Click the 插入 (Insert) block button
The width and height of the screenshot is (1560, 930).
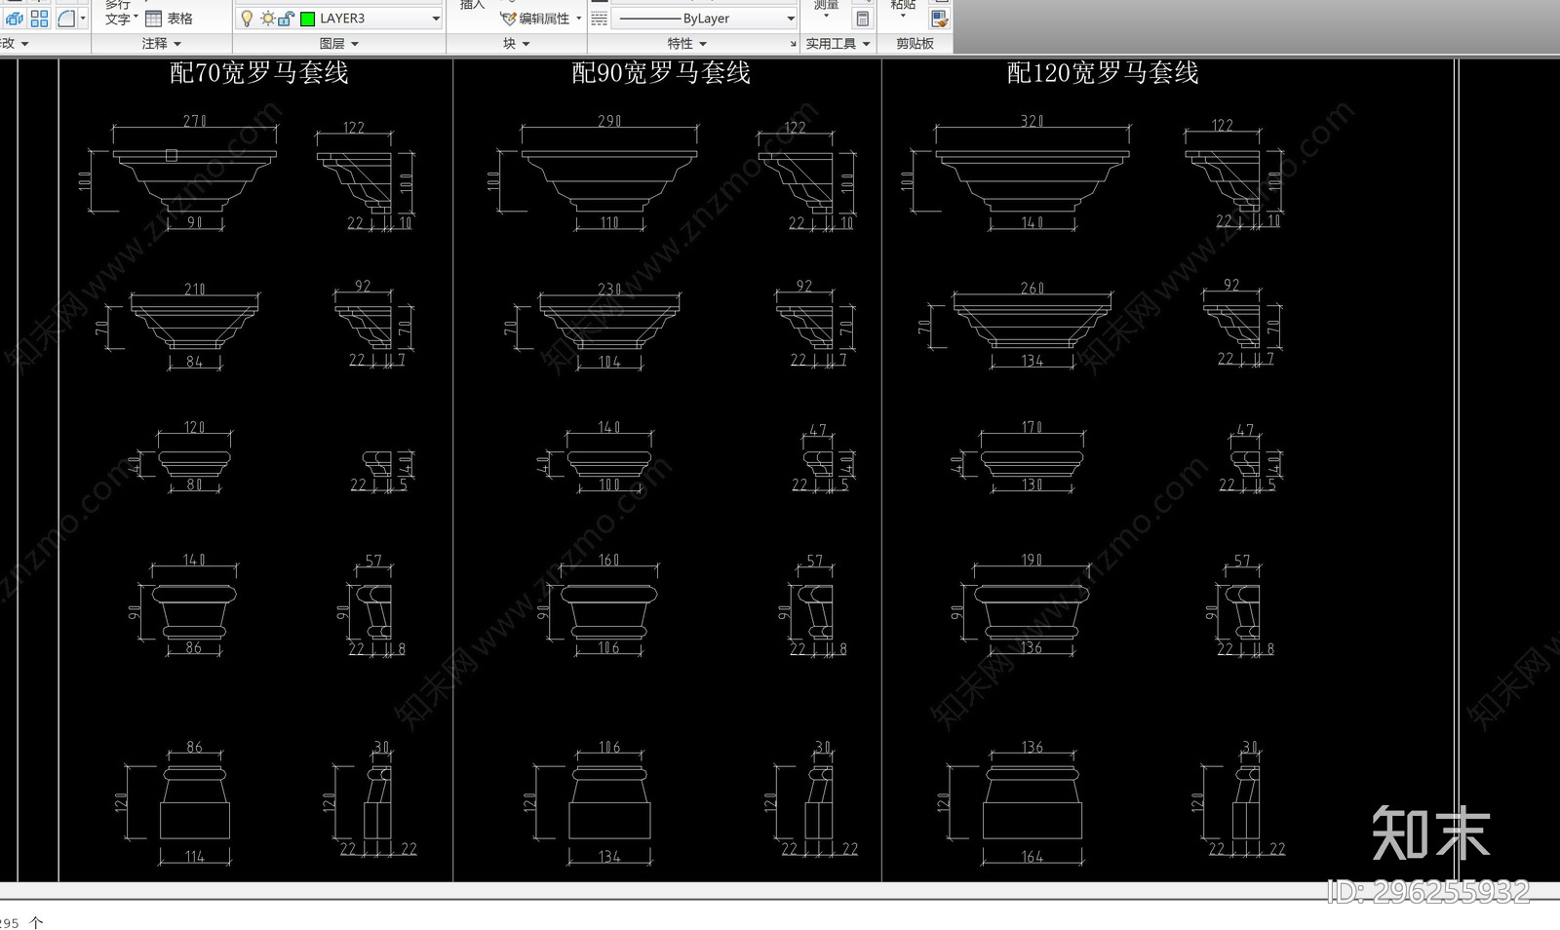[472, 5]
